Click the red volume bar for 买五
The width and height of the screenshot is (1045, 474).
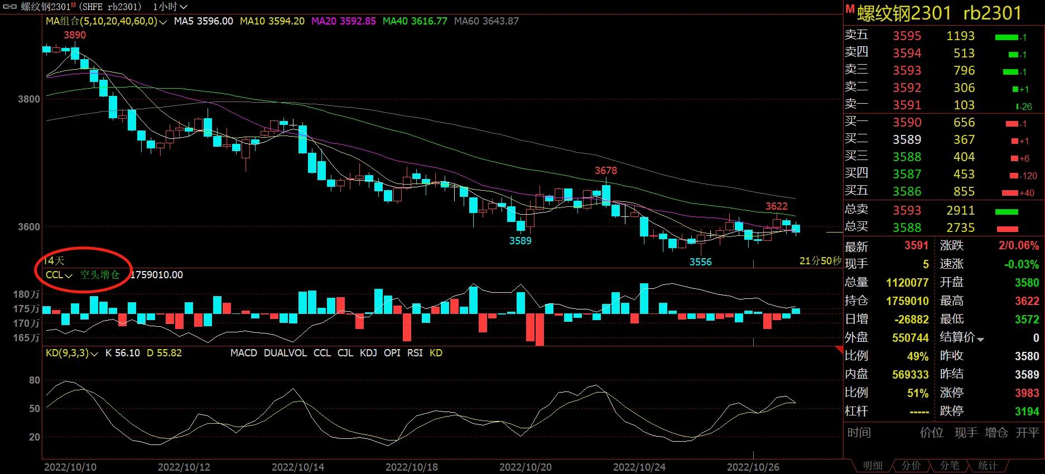(1010, 193)
